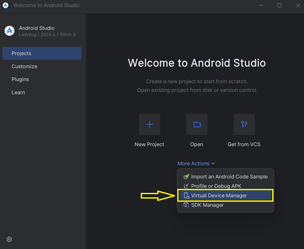
Task: Click the Android Studio icon in title bar
Action: [x=5, y=5]
